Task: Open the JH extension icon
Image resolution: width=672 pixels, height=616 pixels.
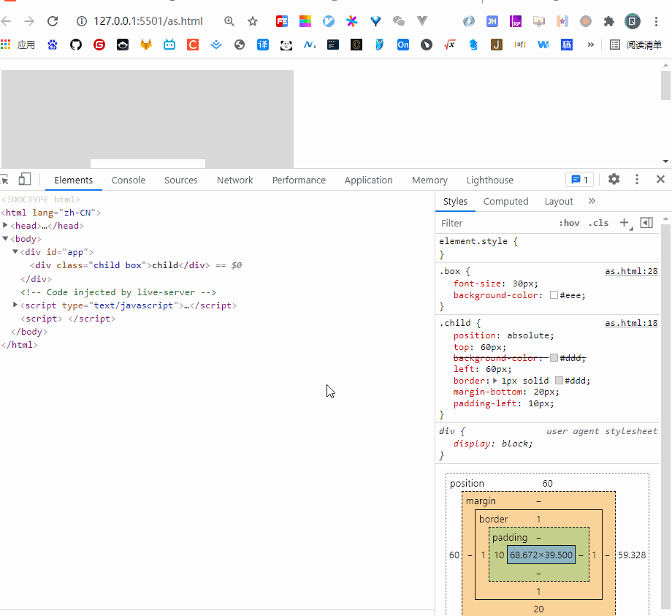Action: tap(492, 21)
